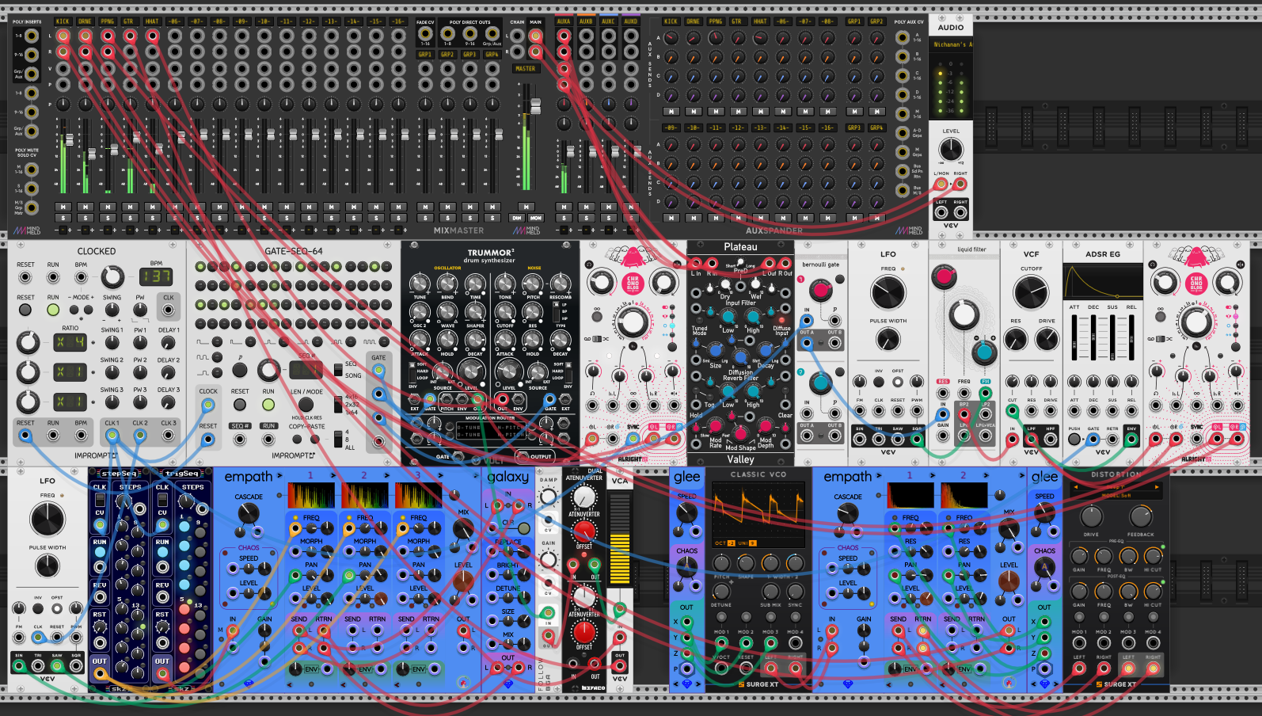Turn the upper red OFFSET knob on Befaco
Image resolution: width=1262 pixels, height=716 pixels.
[x=583, y=531]
